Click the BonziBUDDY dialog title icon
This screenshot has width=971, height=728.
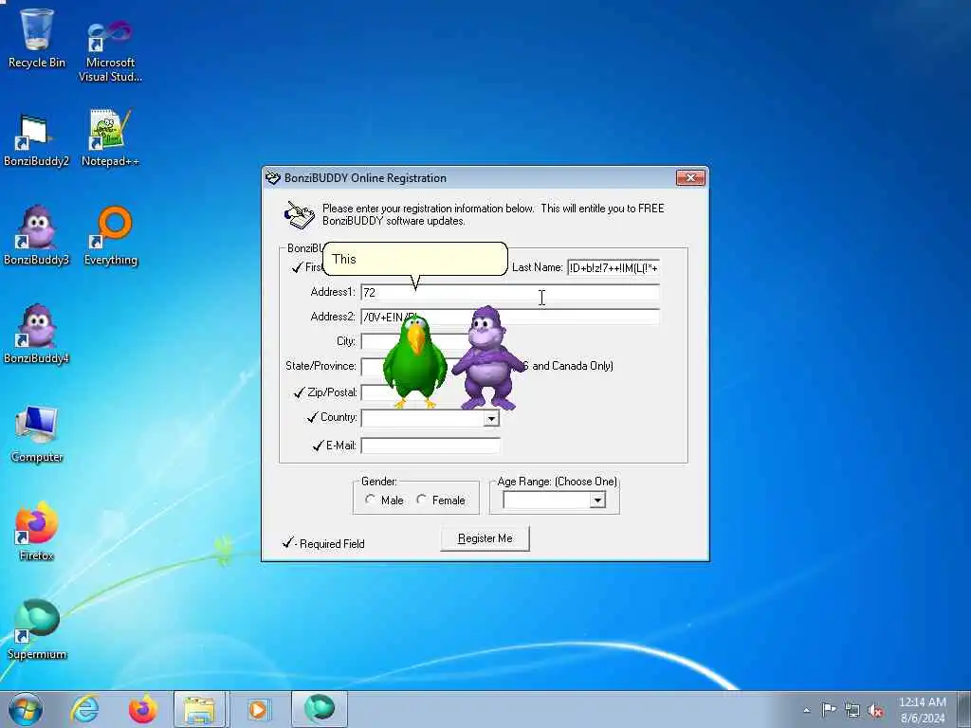(x=273, y=178)
